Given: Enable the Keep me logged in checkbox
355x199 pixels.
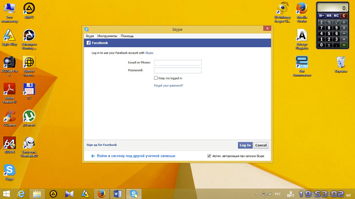Looking at the screenshot, I should pyautogui.click(x=156, y=78).
